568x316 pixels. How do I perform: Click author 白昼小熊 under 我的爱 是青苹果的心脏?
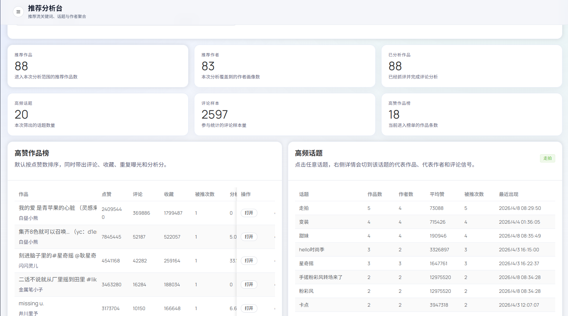[x=28, y=218]
